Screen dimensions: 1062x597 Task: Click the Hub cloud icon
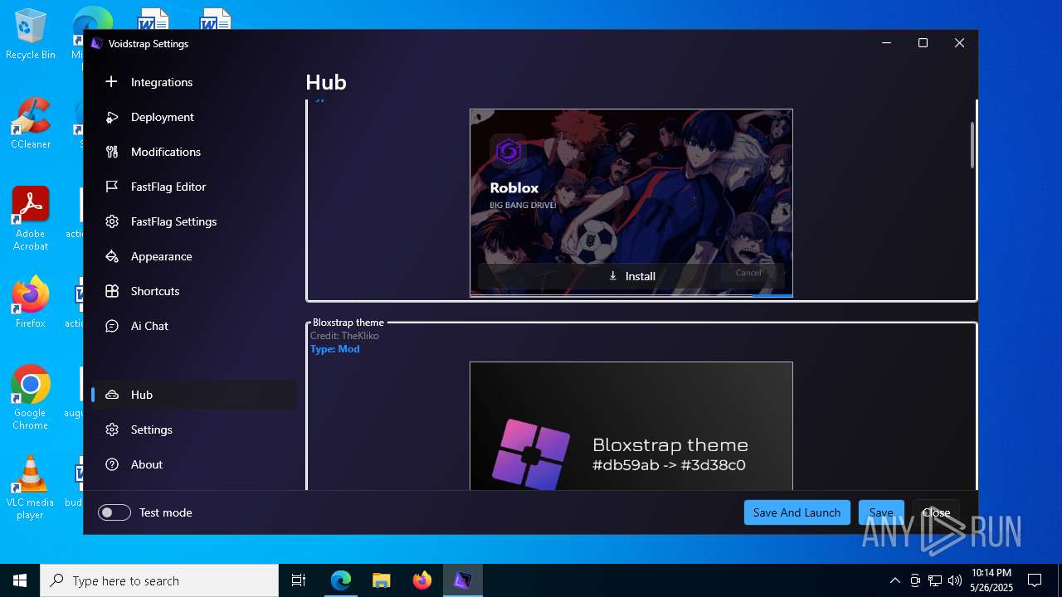(x=112, y=395)
